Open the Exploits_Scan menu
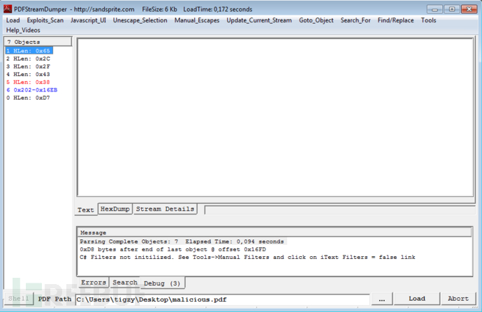The width and height of the screenshot is (482, 312). click(x=45, y=20)
